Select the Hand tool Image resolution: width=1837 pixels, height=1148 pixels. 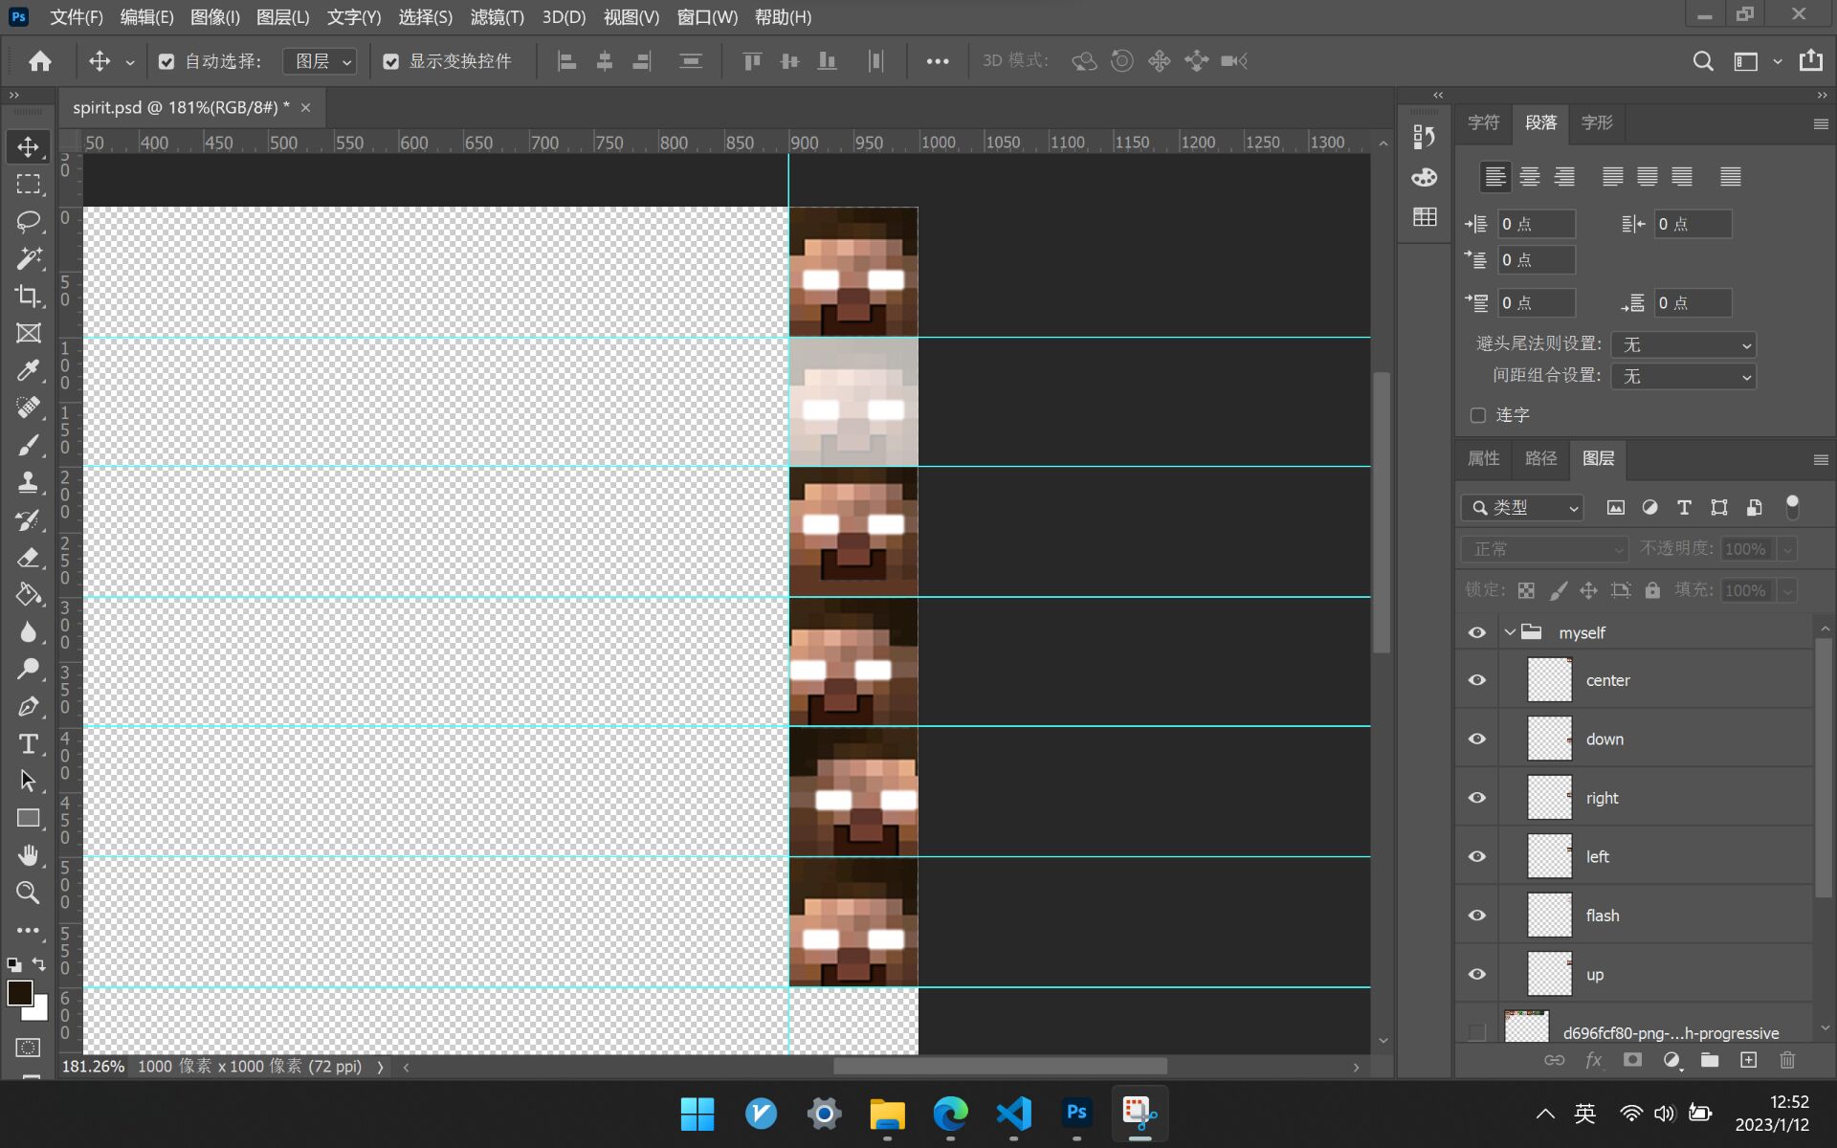pyautogui.click(x=28, y=854)
